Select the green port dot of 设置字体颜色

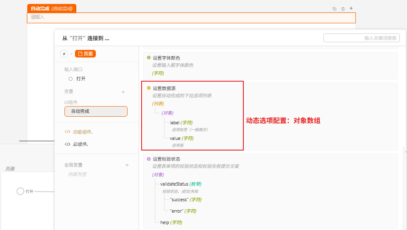click(x=149, y=57)
